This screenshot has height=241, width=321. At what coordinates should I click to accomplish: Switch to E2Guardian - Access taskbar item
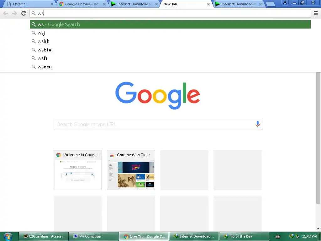44,237
